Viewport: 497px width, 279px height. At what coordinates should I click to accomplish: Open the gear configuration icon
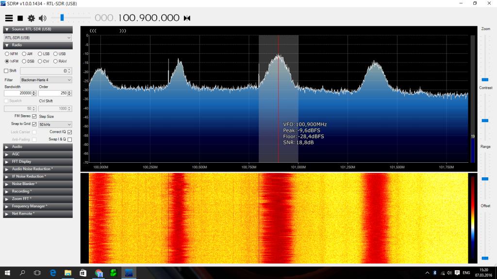31,18
